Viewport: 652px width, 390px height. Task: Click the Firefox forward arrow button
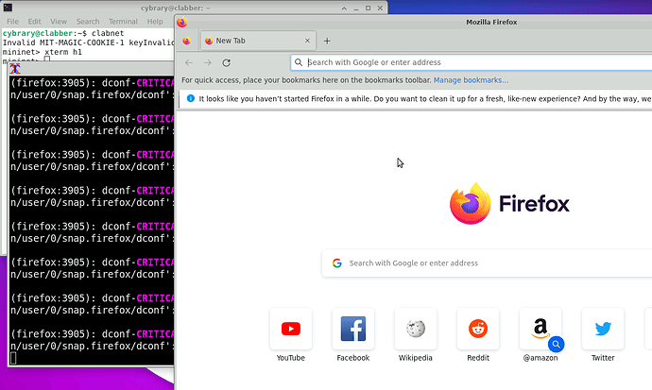pos(208,62)
